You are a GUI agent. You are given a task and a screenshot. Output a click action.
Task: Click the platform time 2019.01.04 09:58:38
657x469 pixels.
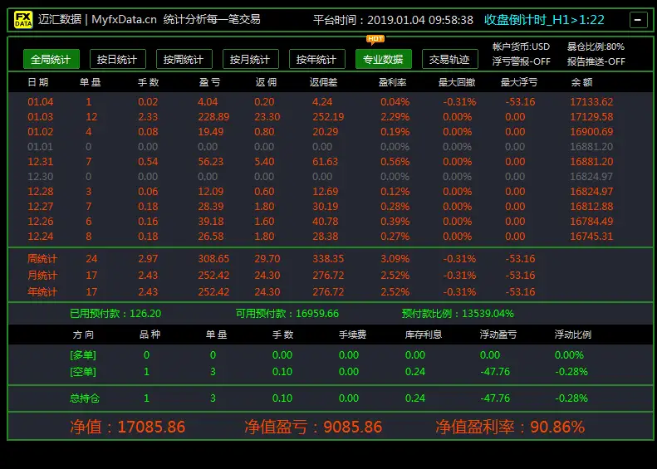pyautogui.click(x=419, y=20)
